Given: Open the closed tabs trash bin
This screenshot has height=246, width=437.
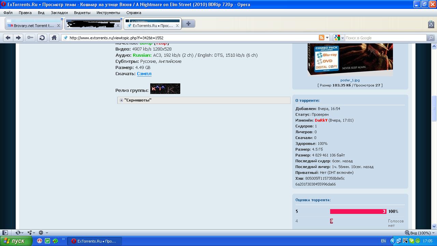Looking at the screenshot, I should (x=431, y=24).
